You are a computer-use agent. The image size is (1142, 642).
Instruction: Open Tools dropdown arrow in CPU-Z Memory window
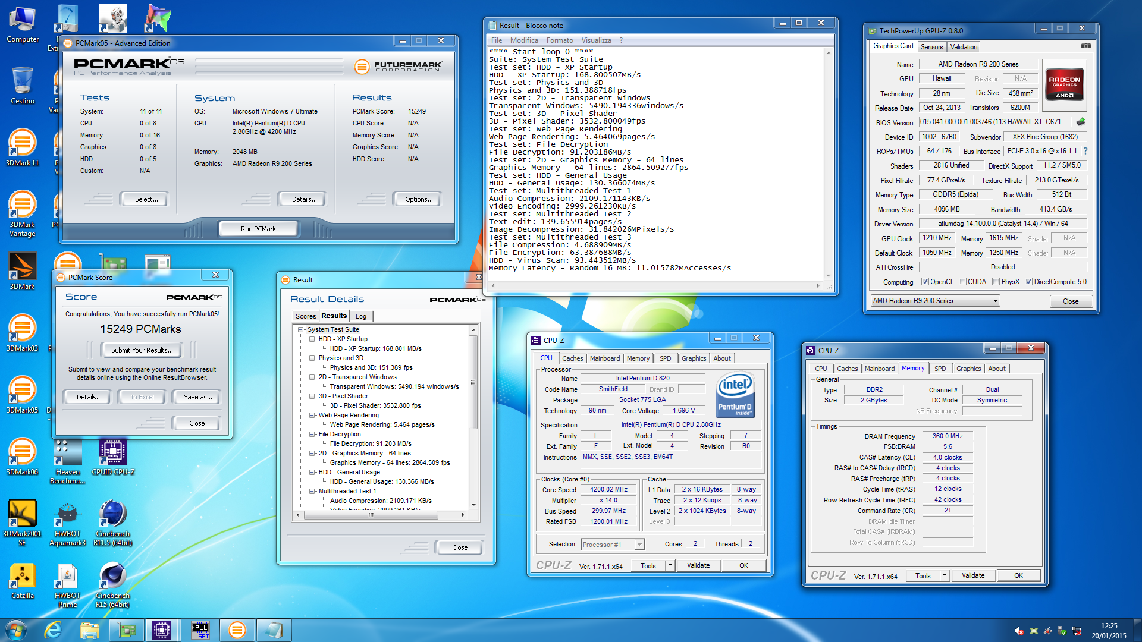(x=945, y=575)
